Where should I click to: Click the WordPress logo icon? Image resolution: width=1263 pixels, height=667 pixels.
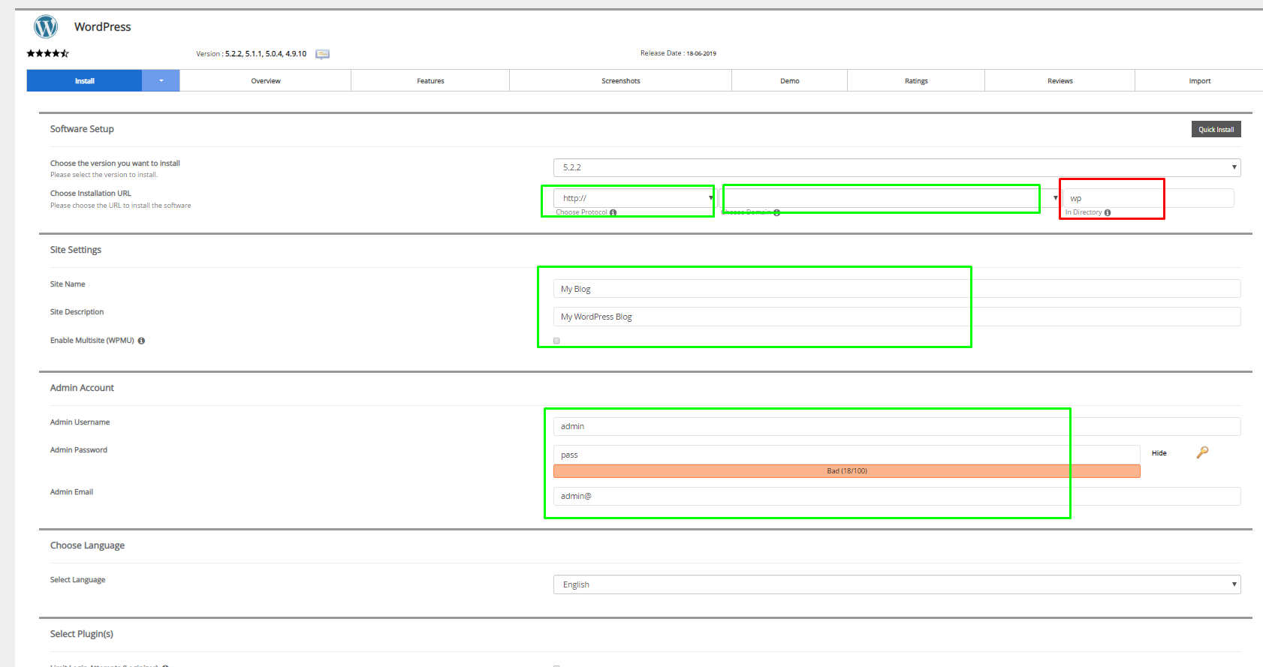point(46,27)
